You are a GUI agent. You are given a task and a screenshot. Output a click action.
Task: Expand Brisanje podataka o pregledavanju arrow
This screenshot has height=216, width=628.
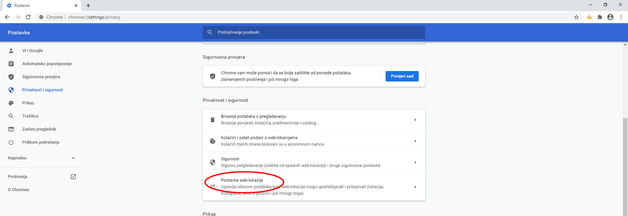pos(415,120)
